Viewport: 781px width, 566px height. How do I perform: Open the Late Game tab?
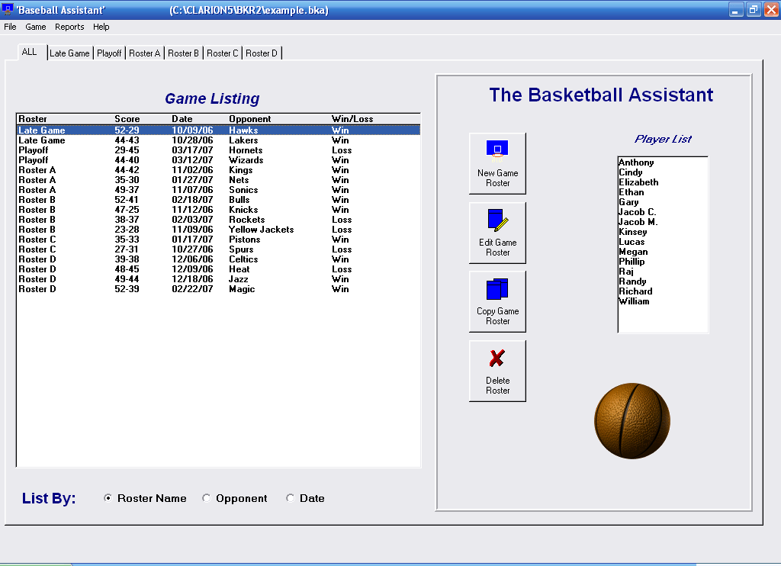[69, 53]
